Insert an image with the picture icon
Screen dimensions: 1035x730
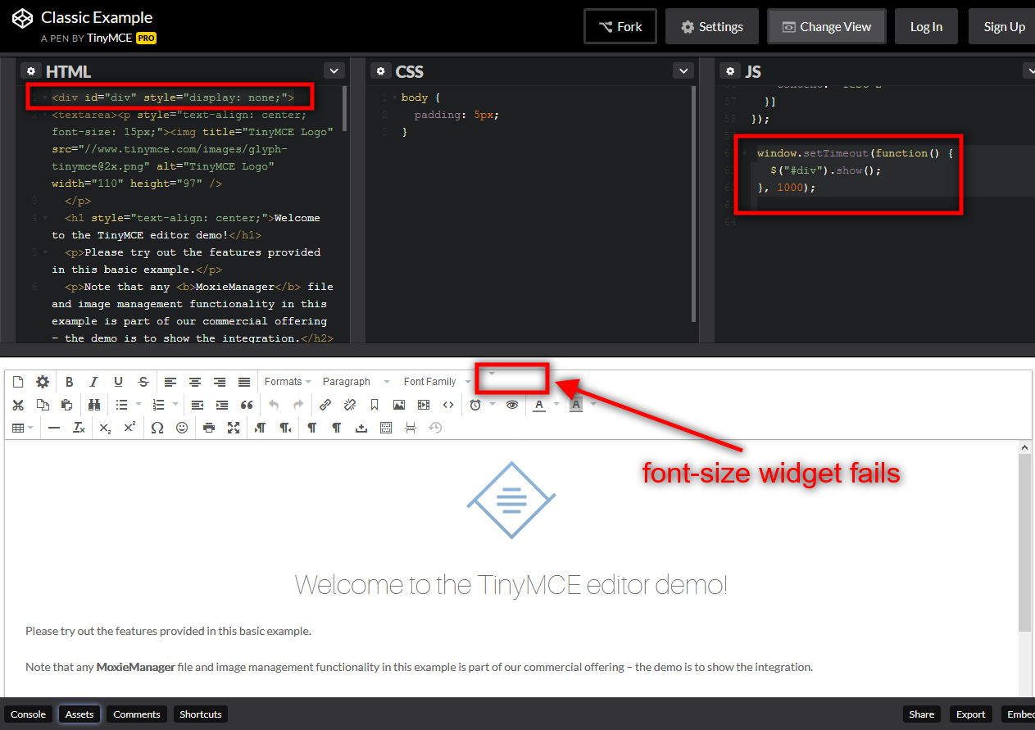399,405
